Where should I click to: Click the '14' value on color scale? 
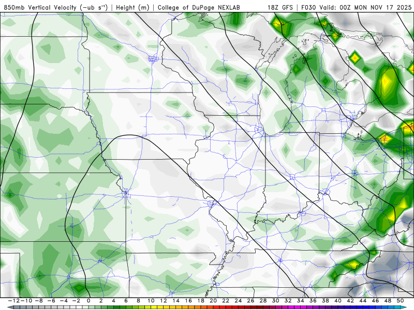point(176,301)
